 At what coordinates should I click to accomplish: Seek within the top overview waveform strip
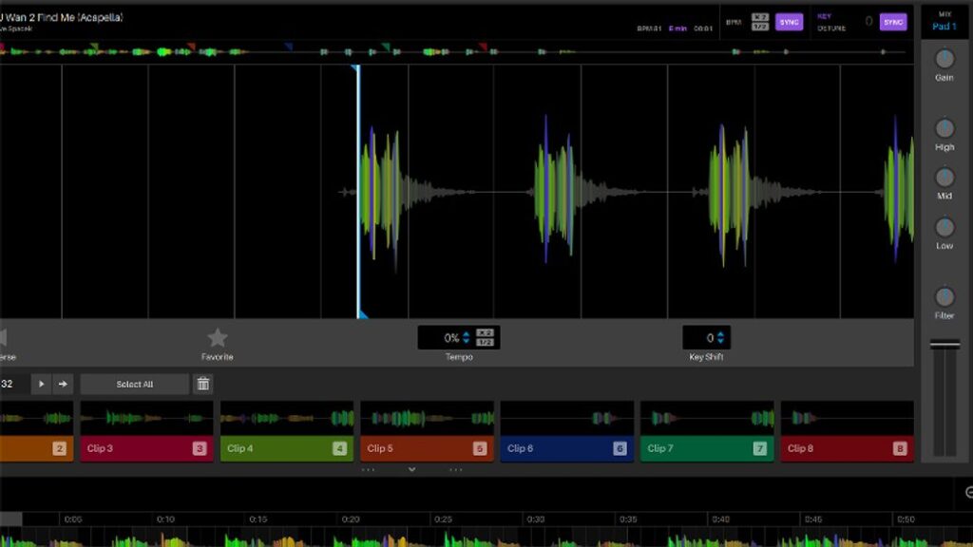tap(456, 51)
